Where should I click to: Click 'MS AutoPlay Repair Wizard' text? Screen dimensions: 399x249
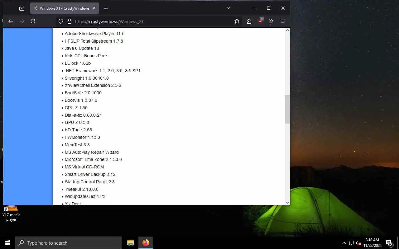[92, 152]
